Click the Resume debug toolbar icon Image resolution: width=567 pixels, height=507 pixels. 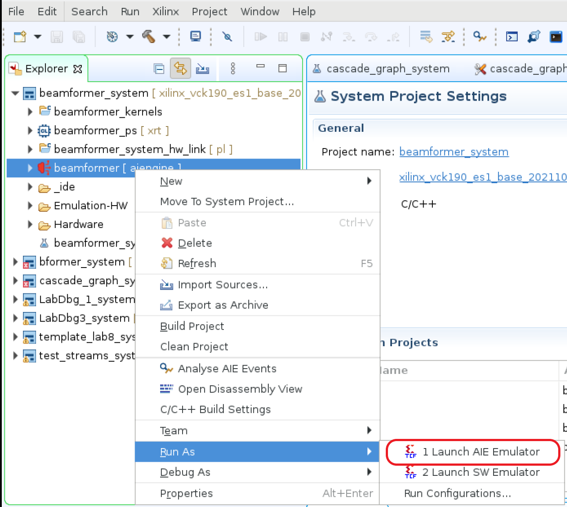click(x=261, y=36)
